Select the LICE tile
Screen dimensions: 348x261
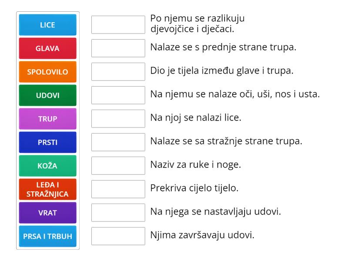pyautogui.click(x=47, y=25)
